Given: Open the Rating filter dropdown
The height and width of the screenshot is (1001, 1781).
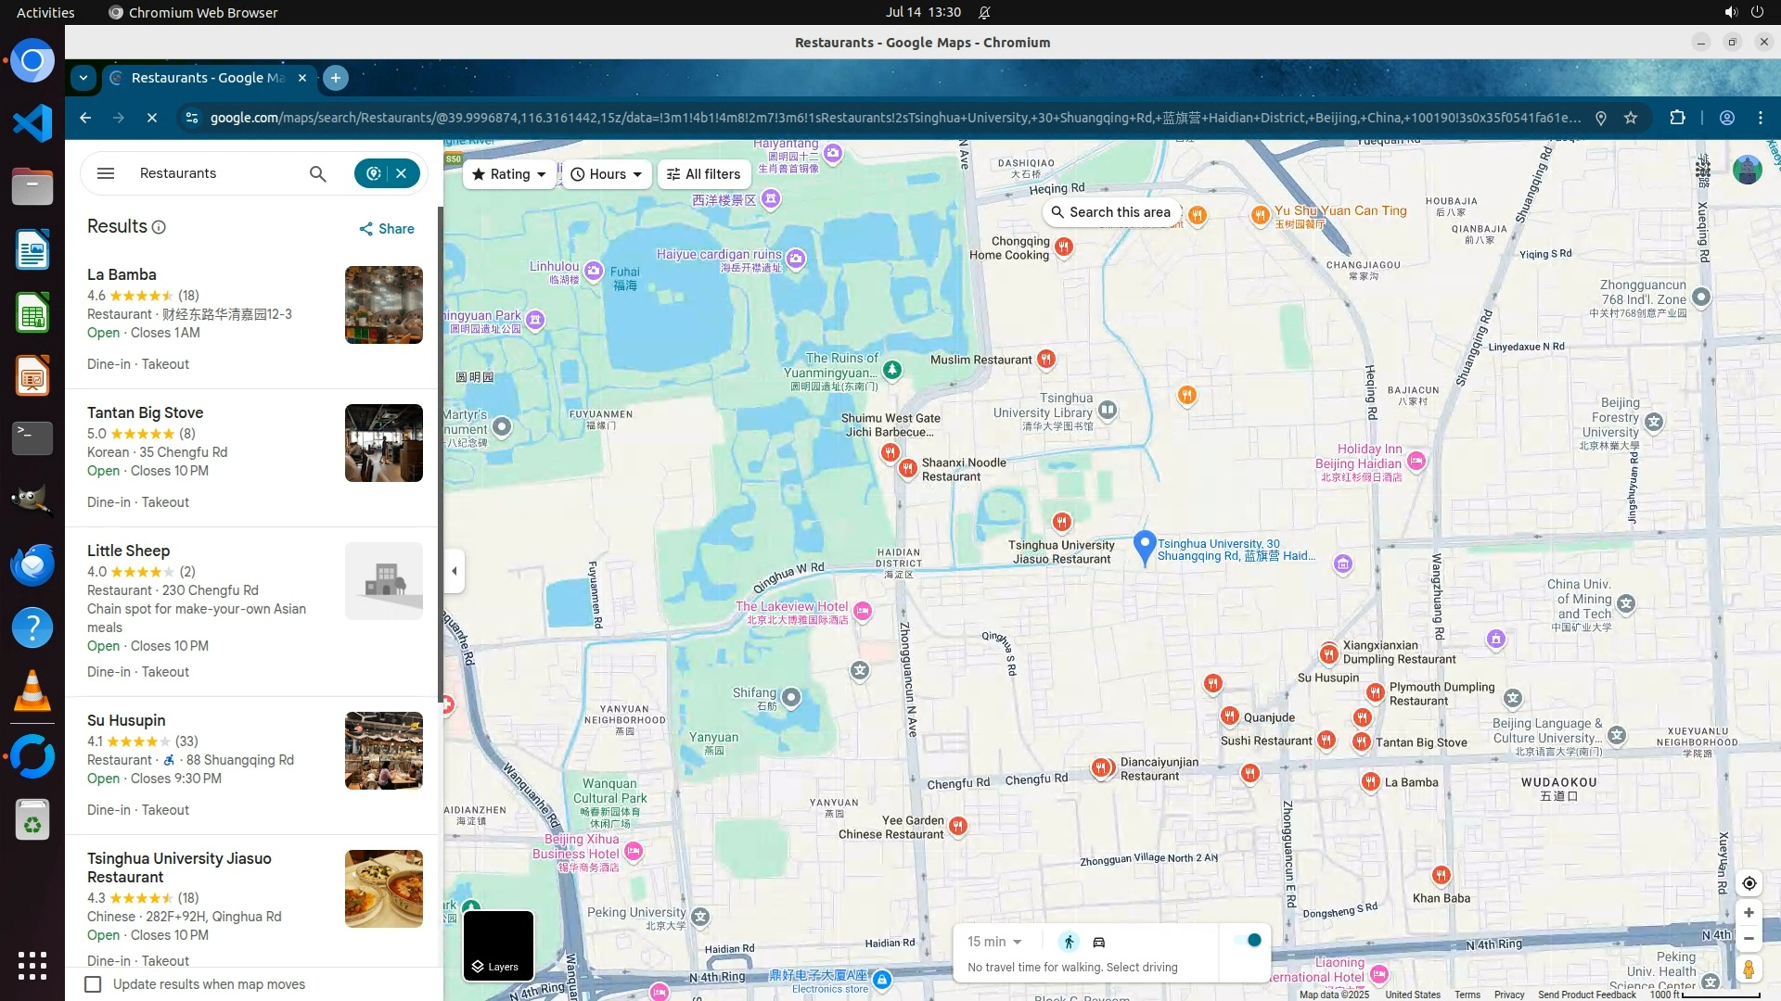Looking at the screenshot, I should 508,174.
